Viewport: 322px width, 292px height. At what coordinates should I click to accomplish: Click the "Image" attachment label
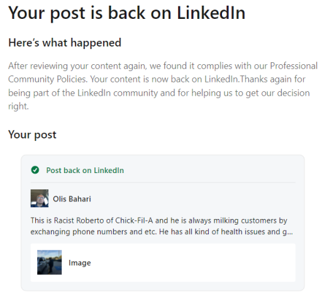pyautogui.click(x=80, y=263)
